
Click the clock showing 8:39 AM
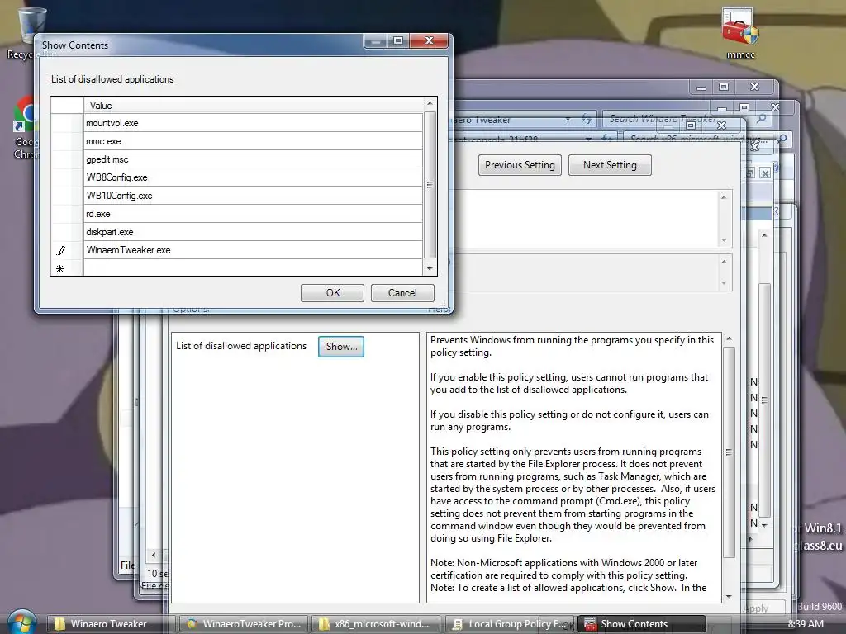[x=805, y=624]
